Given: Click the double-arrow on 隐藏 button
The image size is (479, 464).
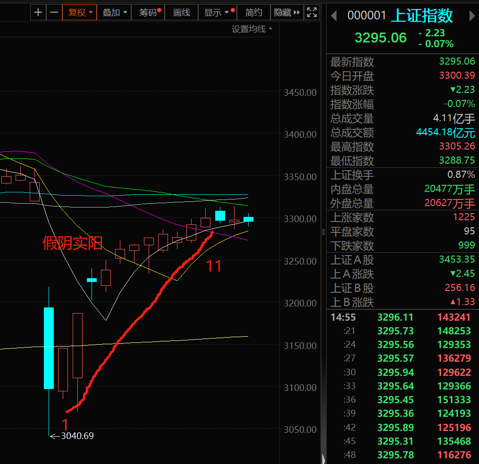Looking at the screenshot, I should pos(297,13).
